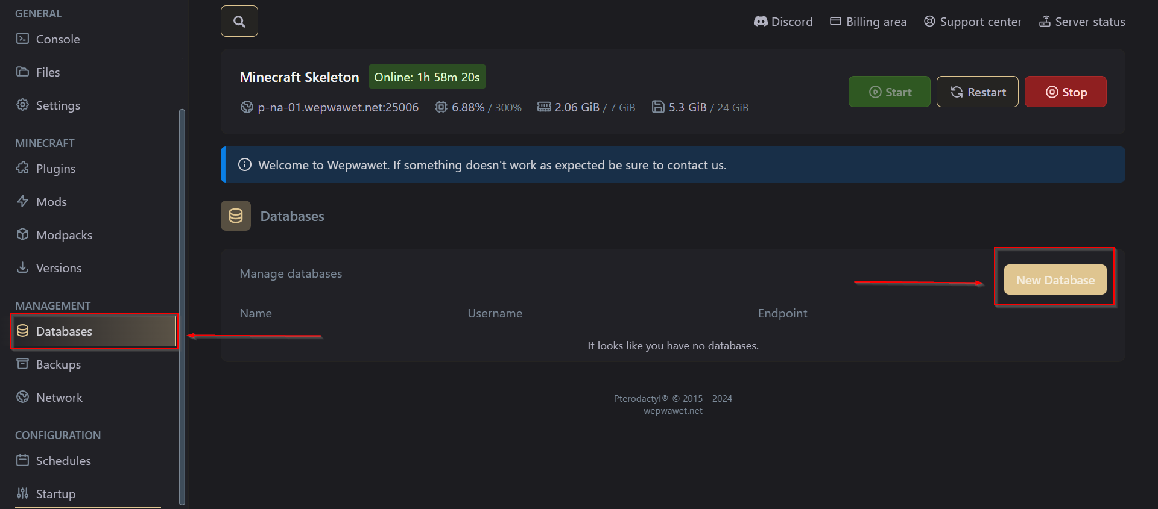This screenshot has height=509, width=1158.
Task: Click the Versions download icon
Action: point(22,267)
